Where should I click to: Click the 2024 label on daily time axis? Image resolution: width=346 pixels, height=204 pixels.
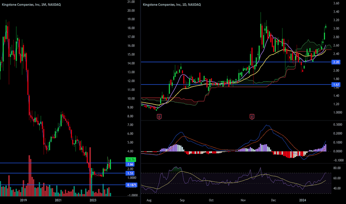(303, 200)
